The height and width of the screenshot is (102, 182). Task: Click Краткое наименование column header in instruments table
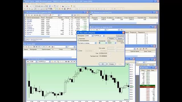tap(33, 18)
